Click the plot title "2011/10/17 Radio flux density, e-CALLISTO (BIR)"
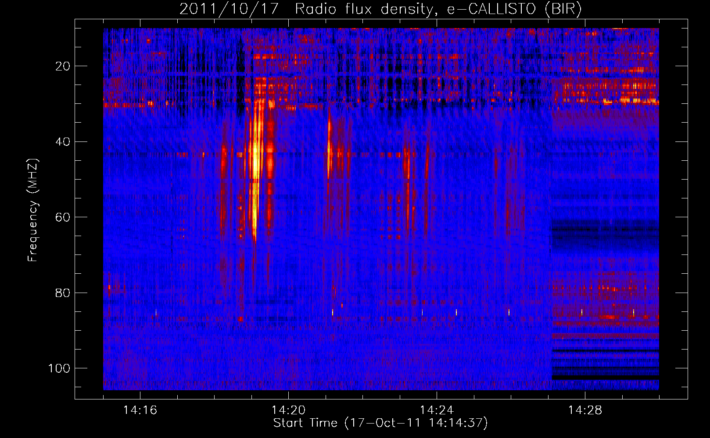 click(380, 9)
